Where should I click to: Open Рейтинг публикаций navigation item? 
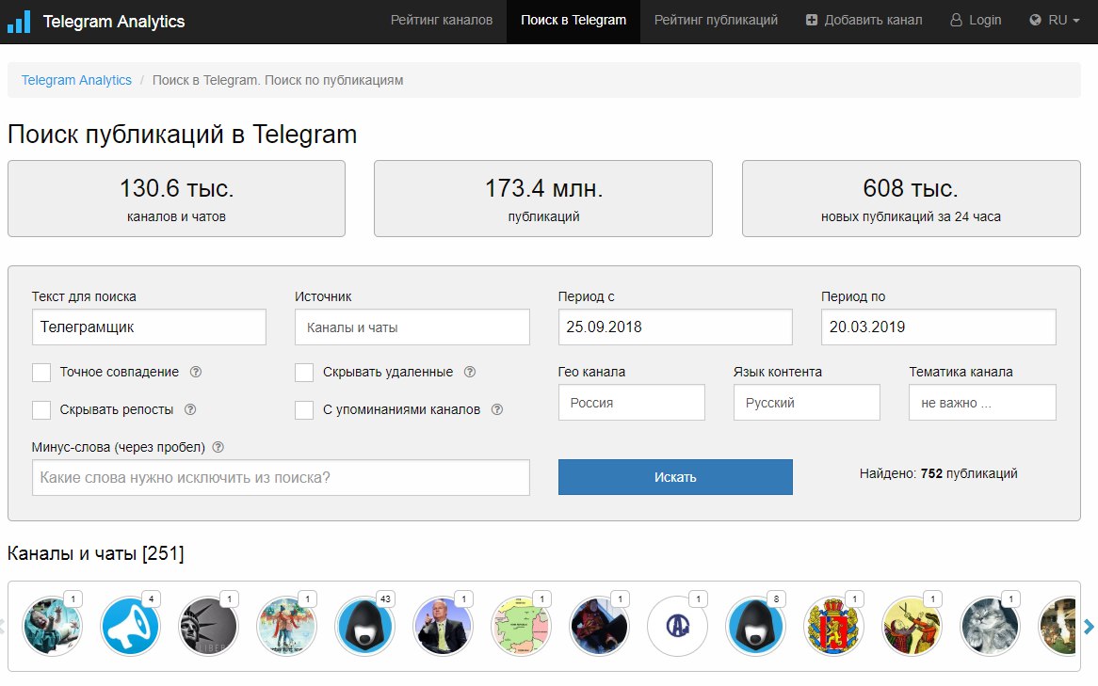tap(716, 21)
